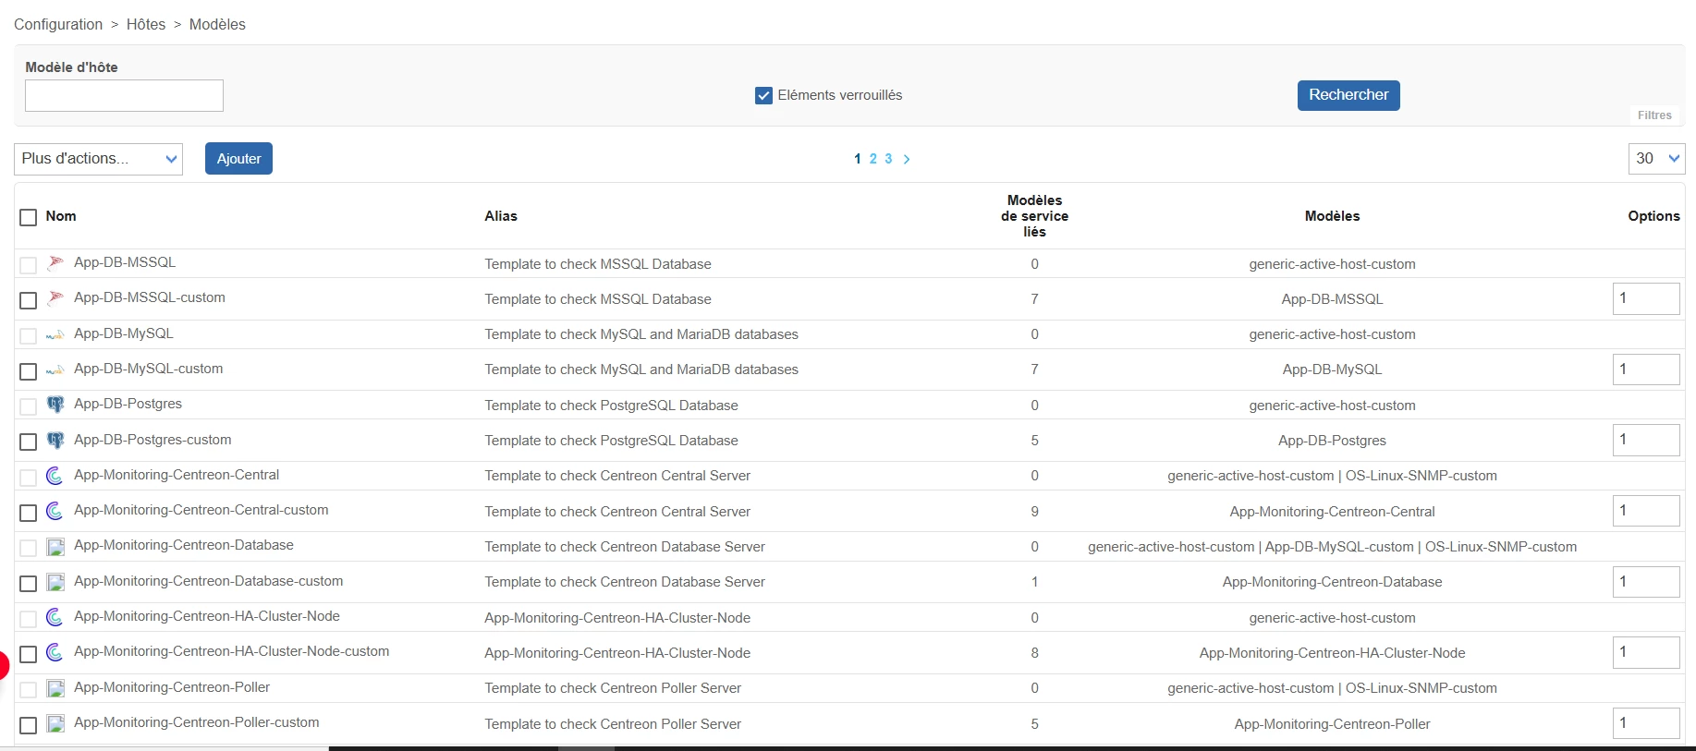
Task: Click the duplicate count field for App-DB-Postgres-custom
Action: pos(1645,440)
